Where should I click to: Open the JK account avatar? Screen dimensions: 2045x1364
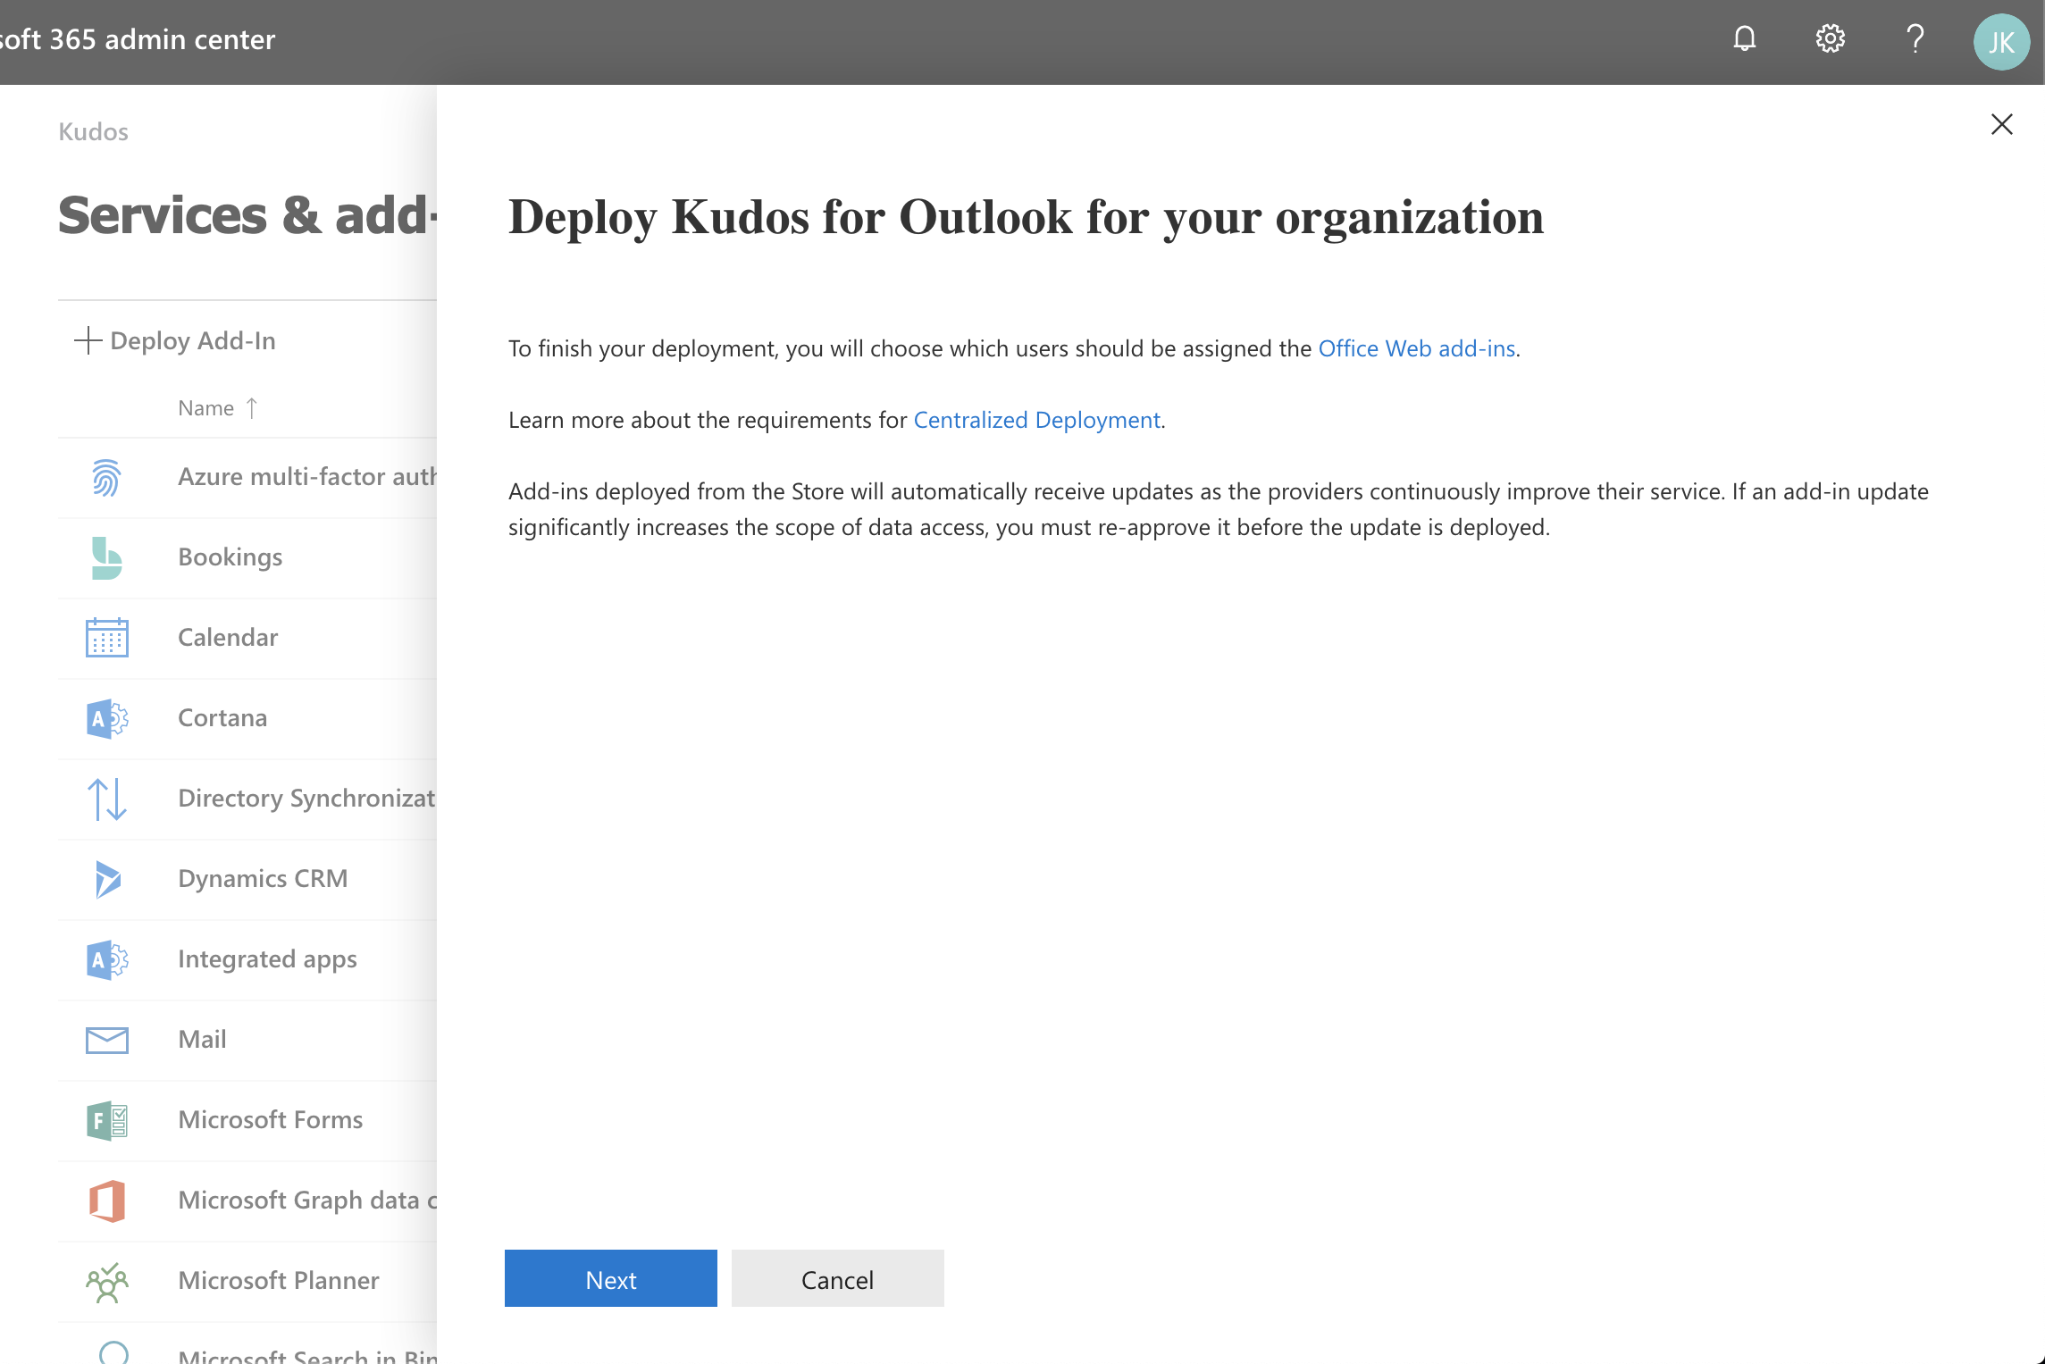(2001, 41)
